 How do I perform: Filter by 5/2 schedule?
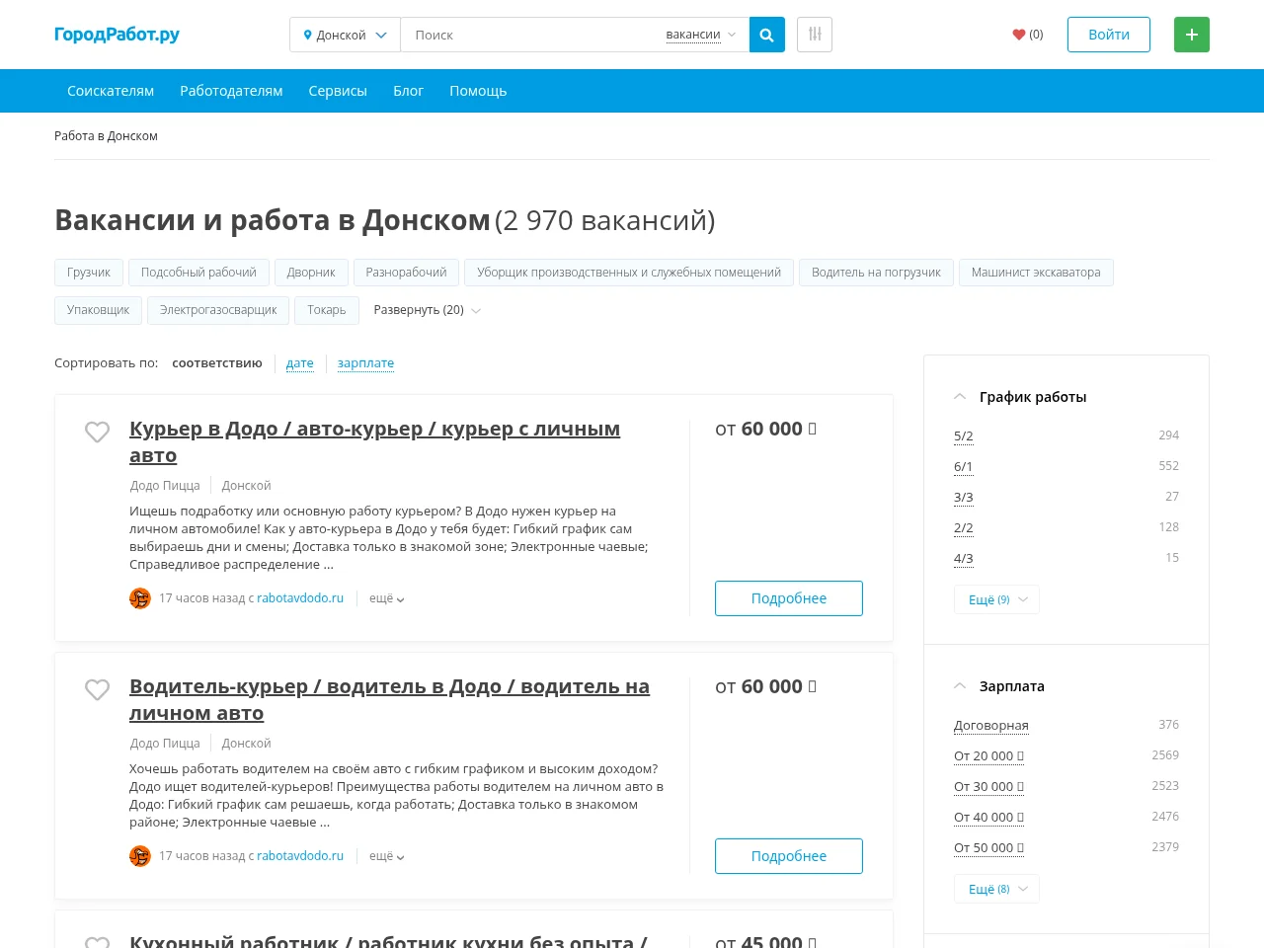click(964, 435)
